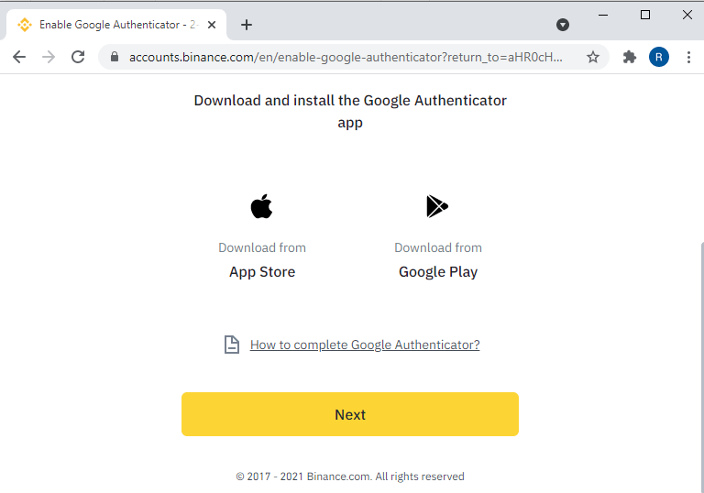The width and height of the screenshot is (704, 493).
Task: Go back to the previous page
Action: click(19, 57)
